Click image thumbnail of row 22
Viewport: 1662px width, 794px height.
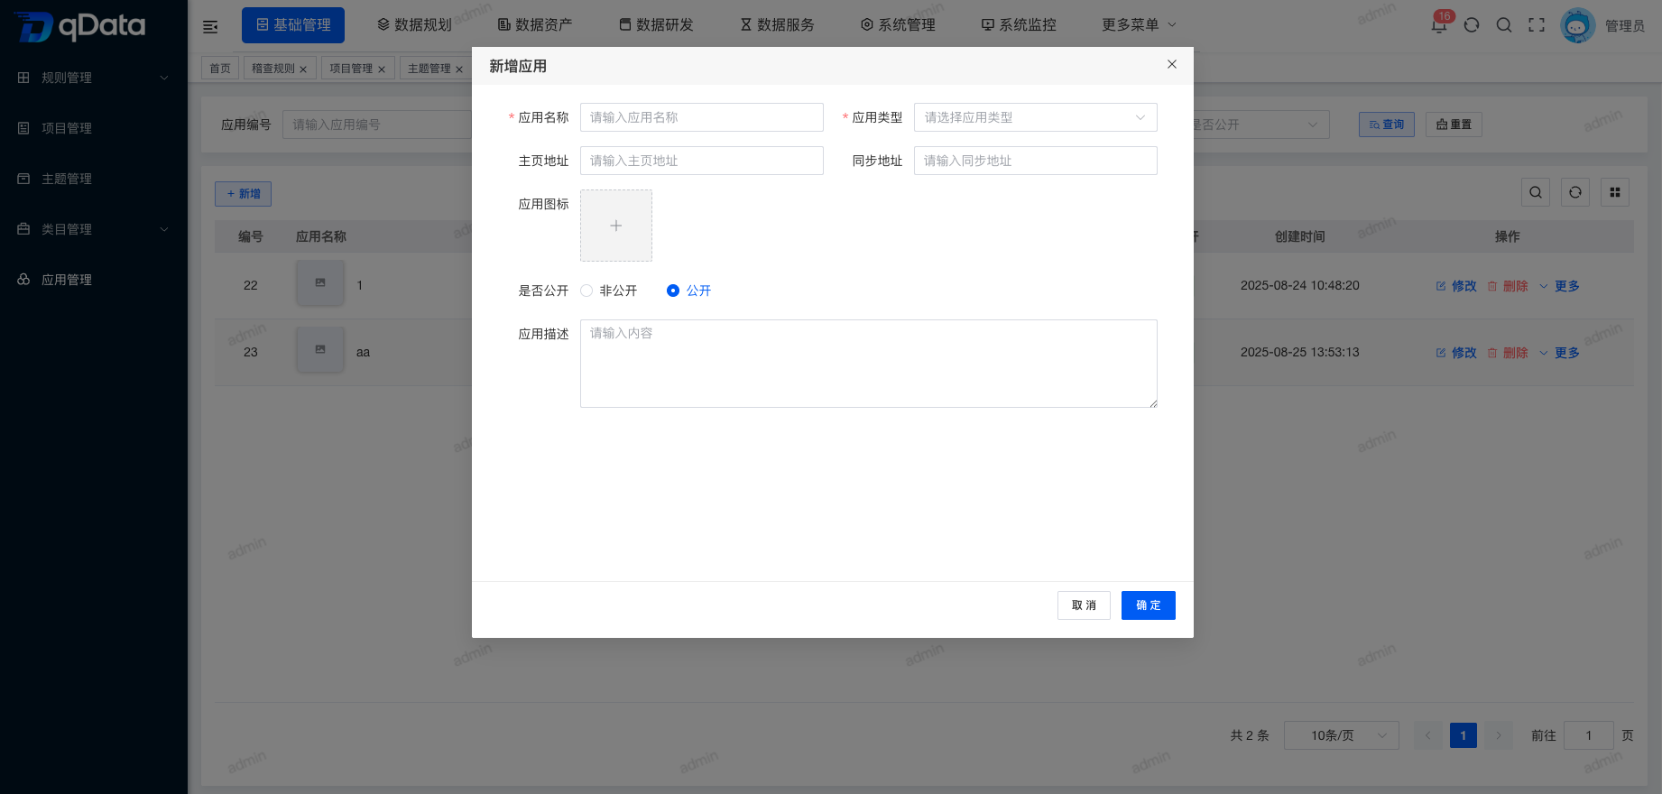point(320,283)
